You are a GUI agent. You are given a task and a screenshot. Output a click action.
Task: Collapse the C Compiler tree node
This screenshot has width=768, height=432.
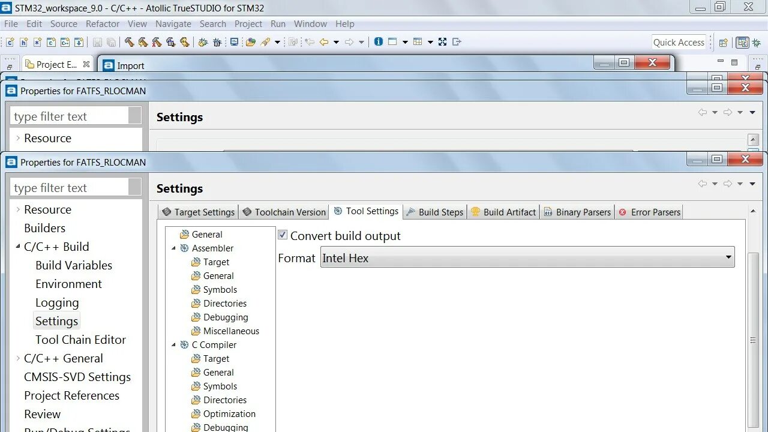174,345
